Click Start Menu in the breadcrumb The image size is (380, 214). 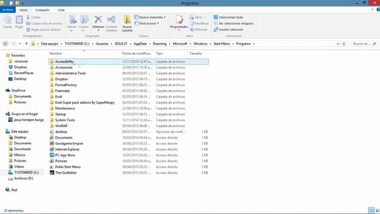tap(221, 43)
